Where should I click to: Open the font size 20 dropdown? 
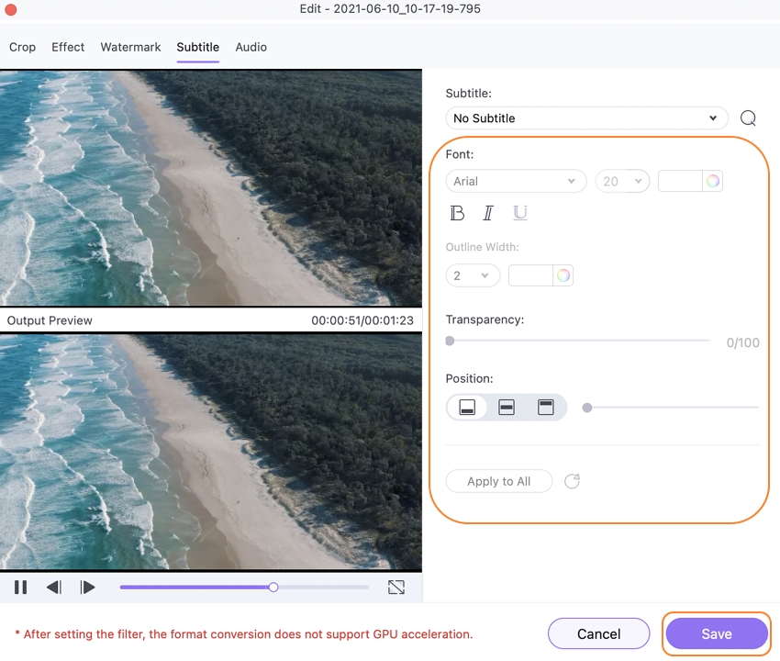622,181
